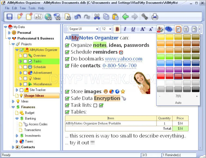Expand the Personal tree node
Viewport: 206px width, 158px height.
tap(9, 33)
